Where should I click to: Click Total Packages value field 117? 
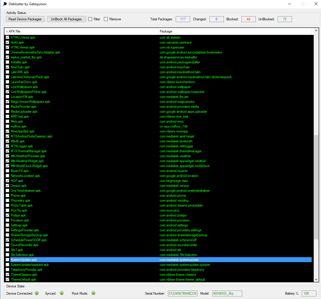click(183, 19)
